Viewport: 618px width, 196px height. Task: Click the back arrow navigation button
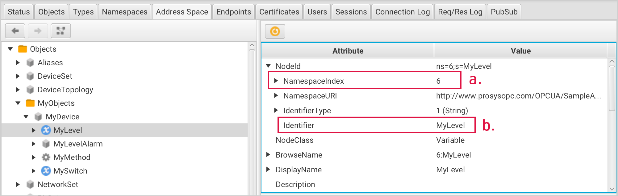click(15, 31)
